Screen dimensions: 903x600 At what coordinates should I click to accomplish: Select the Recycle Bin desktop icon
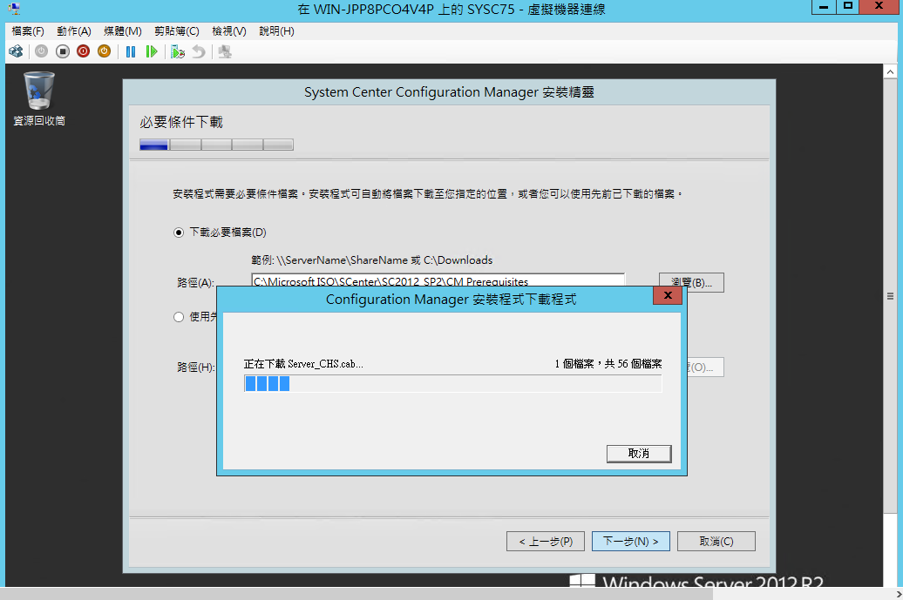coord(39,98)
